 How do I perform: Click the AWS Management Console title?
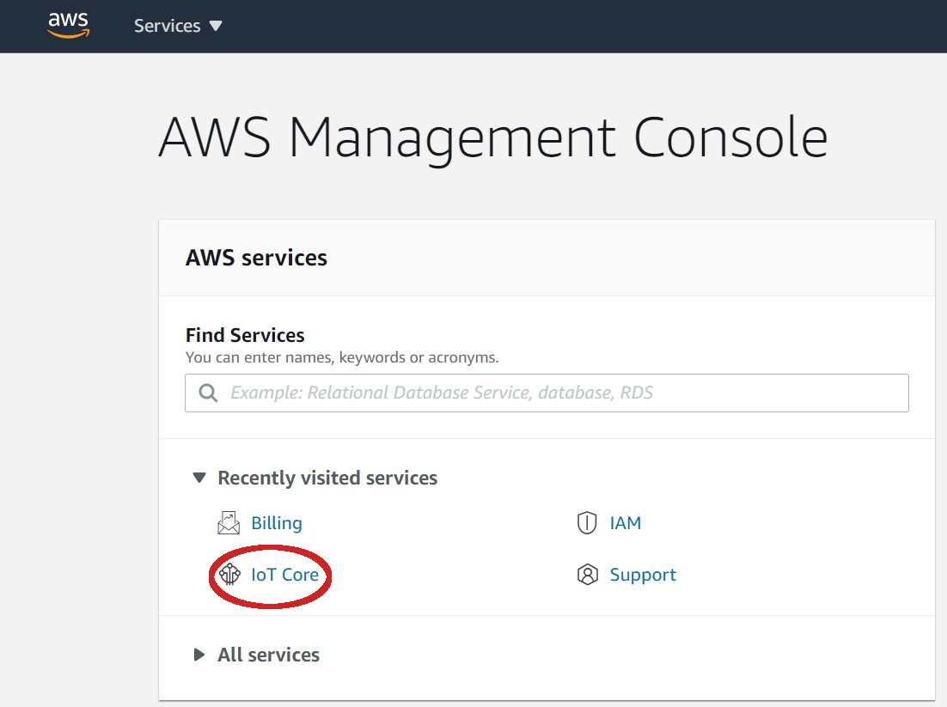492,137
